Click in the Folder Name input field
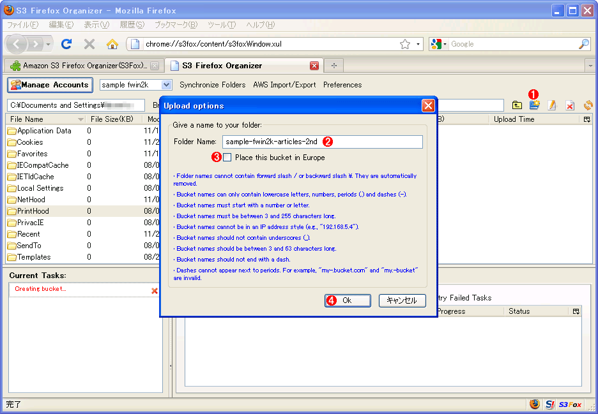Viewport: 598px width, 414px height. 322,142
